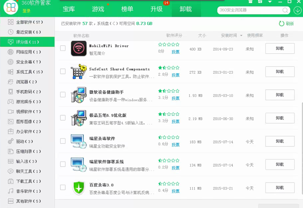
Task: Click 投票 link for 瑞星软件部署系统
Action: pyautogui.click(x=176, y=168)
